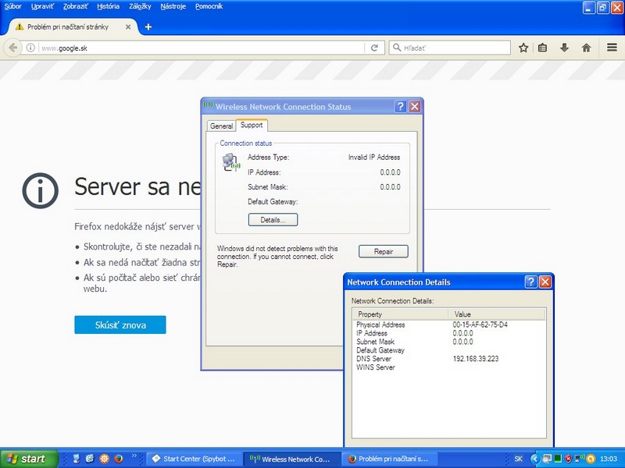The image size is (625, 468).
Task: Open a new browser tab
Action: (x=148, y=26)
